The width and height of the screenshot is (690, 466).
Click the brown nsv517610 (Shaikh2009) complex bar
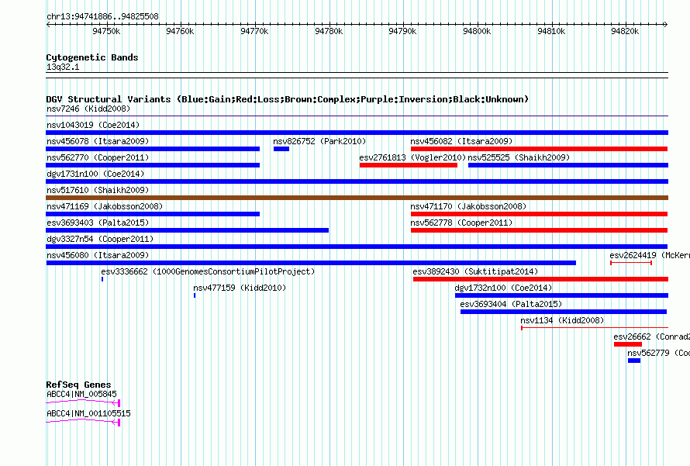357,198
